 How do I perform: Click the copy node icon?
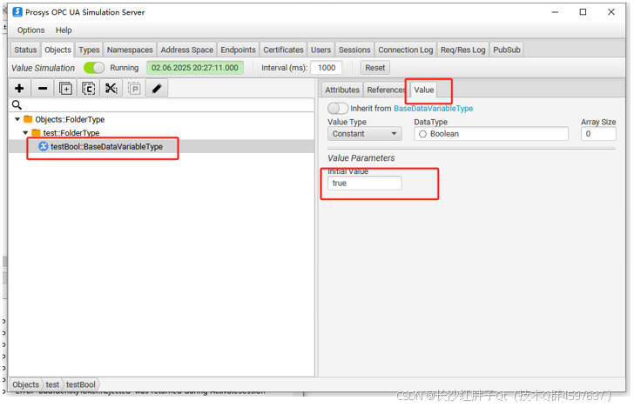[x=89, y=89]
